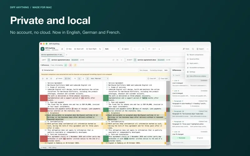Switch to Line diff mode
250x156 pixels.
[67, 79]
